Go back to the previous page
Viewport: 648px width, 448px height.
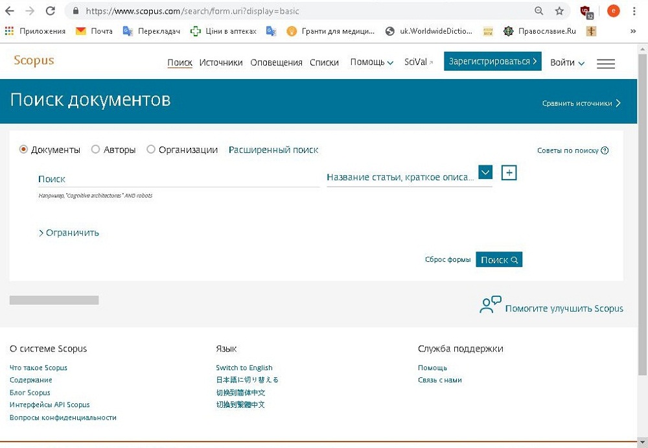tap(10, 11)
